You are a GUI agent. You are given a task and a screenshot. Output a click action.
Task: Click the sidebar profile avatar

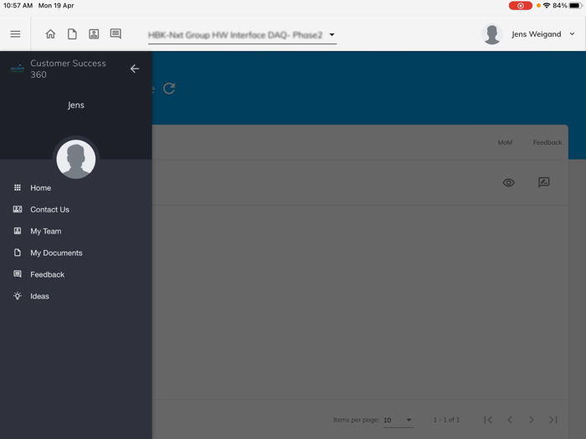coord(76,159)
